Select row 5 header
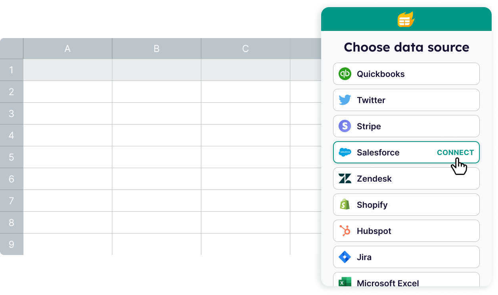 pyautogui.click(x=11, y=157)
